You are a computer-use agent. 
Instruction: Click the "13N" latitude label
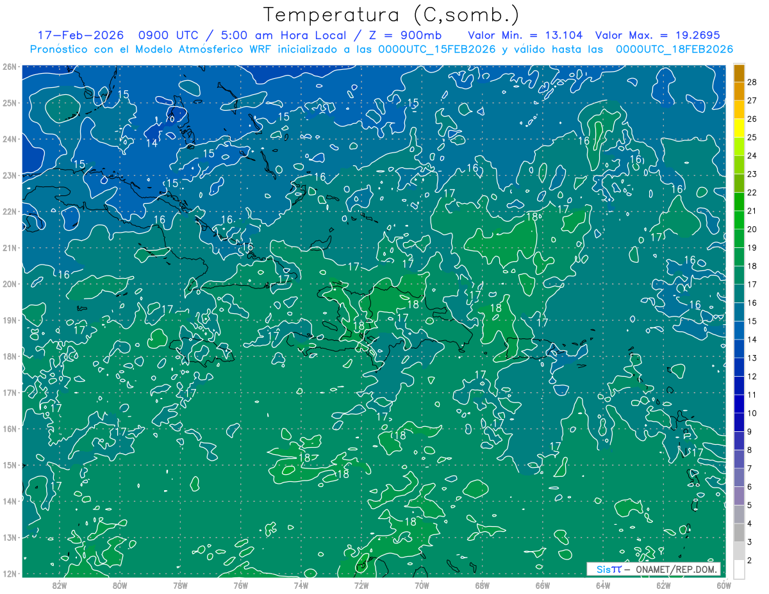[x=9, y=537]
